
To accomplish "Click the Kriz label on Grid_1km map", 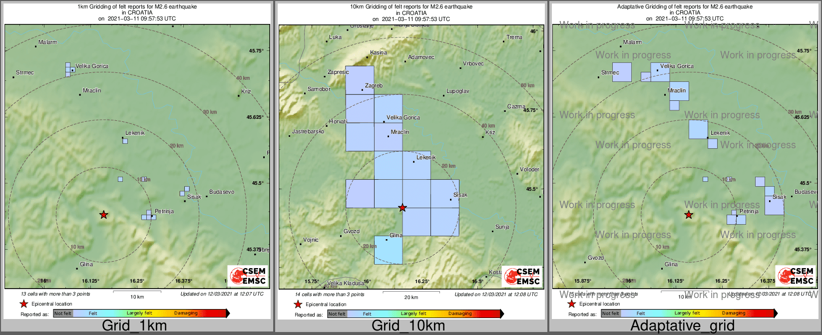I will (246, 91).
